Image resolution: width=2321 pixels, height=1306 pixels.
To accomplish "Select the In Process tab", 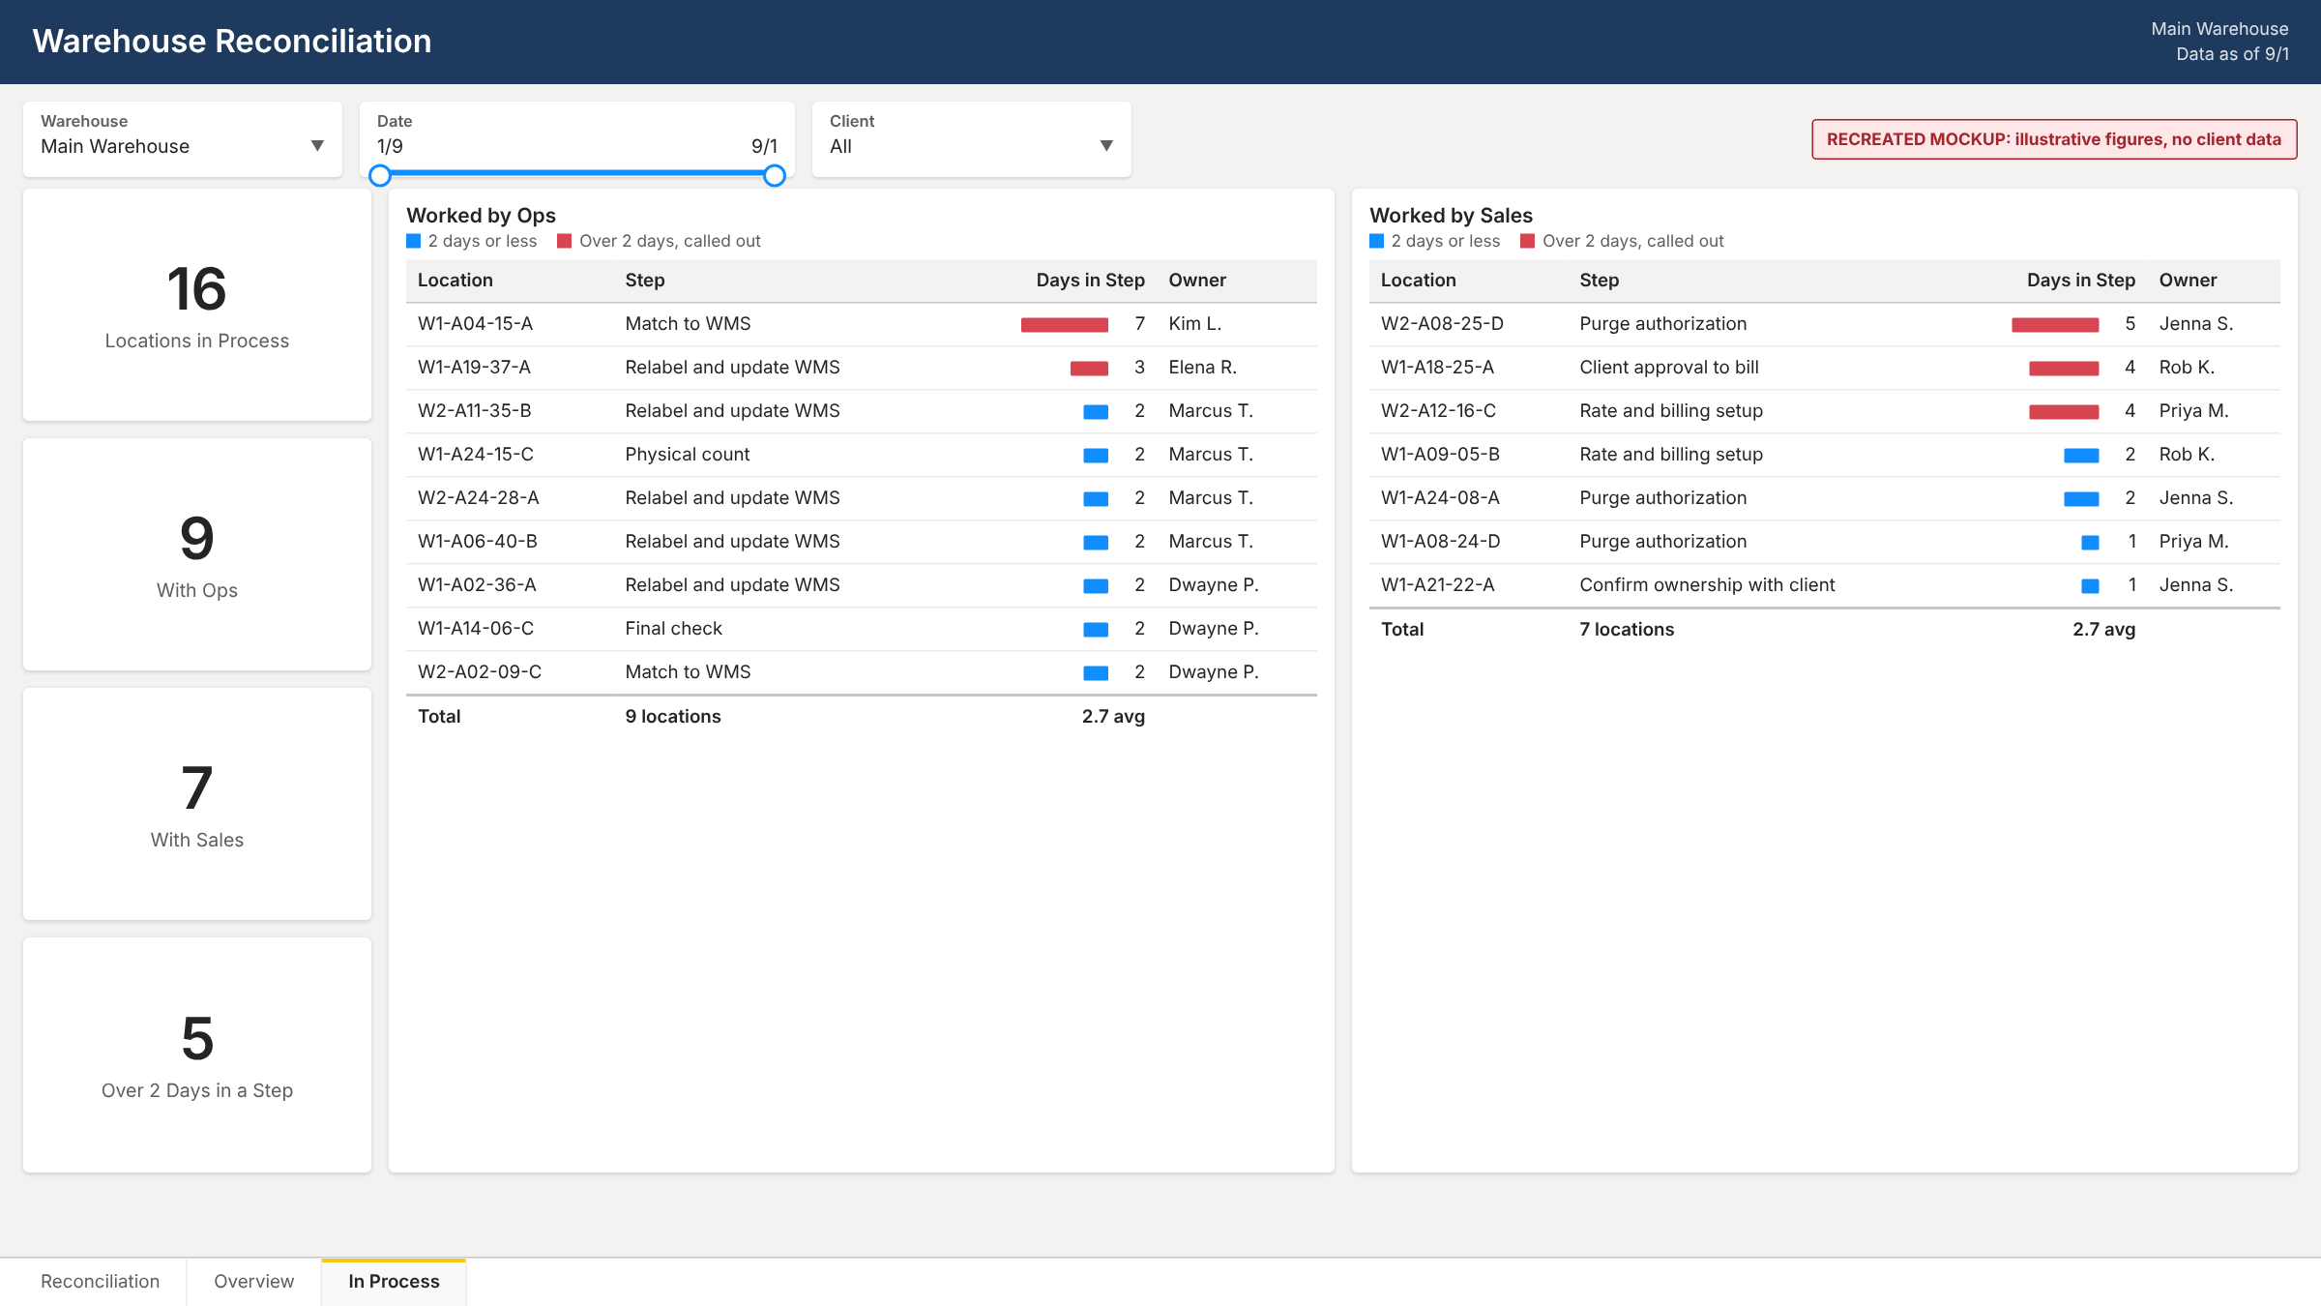I will coord(394,1281).
